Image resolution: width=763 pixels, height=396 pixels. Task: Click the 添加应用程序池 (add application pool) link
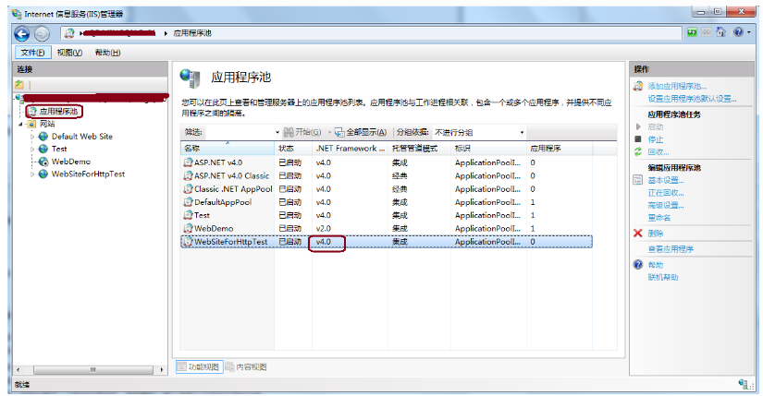click(676, 86)
